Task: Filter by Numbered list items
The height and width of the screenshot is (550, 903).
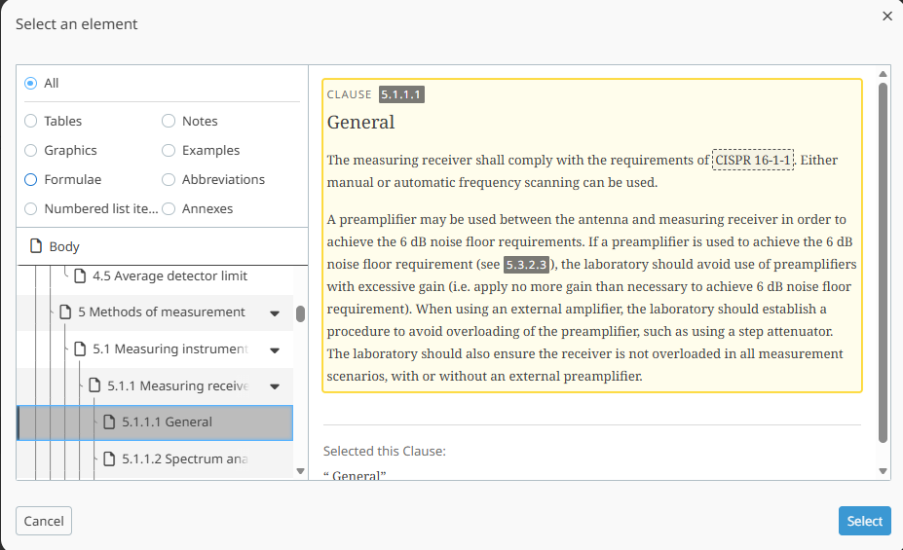Action: tap(30, 209)
